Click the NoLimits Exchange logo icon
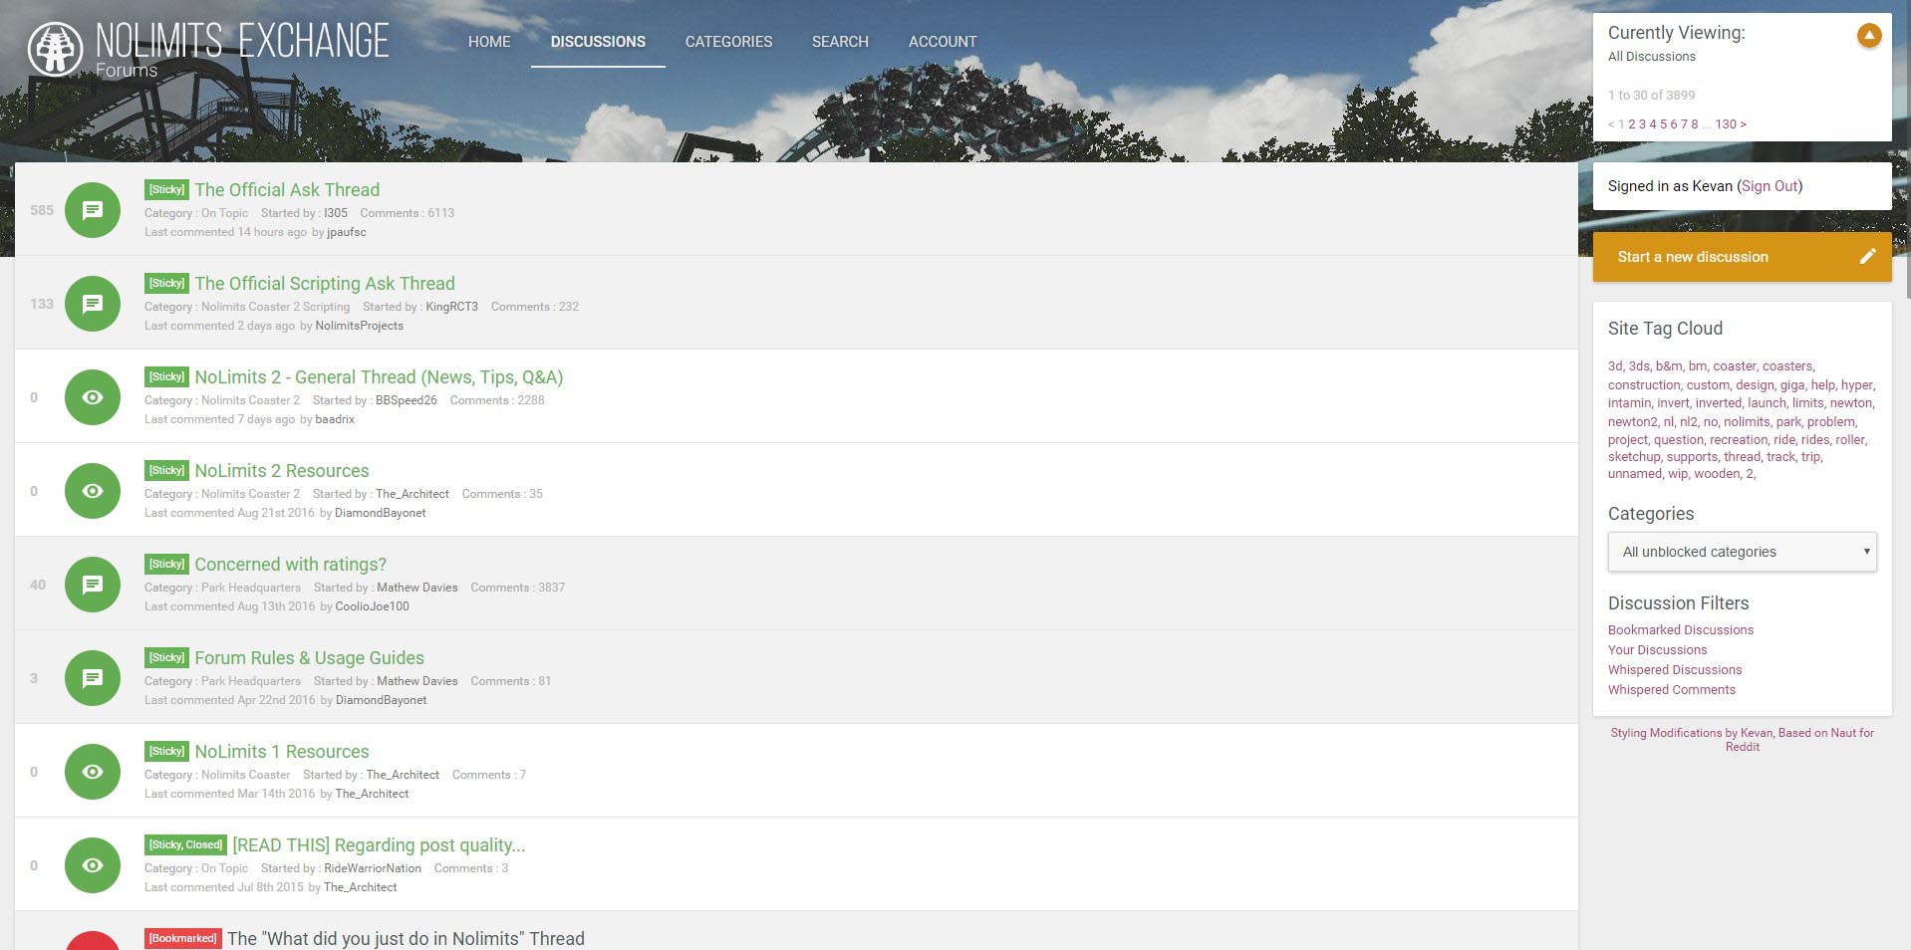 [55, 49]
